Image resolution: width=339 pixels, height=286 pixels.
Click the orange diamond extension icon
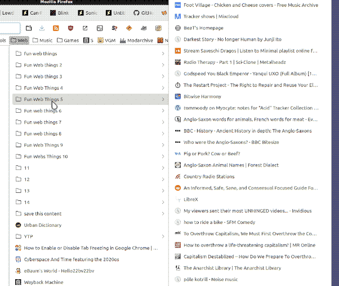(x=129, y=28)
